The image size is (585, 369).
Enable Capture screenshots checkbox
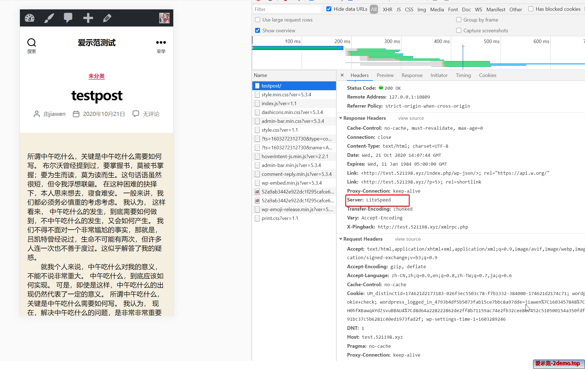coord(459,30)
